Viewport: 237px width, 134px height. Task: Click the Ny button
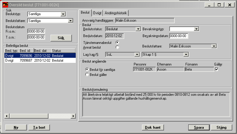(16, 127)
